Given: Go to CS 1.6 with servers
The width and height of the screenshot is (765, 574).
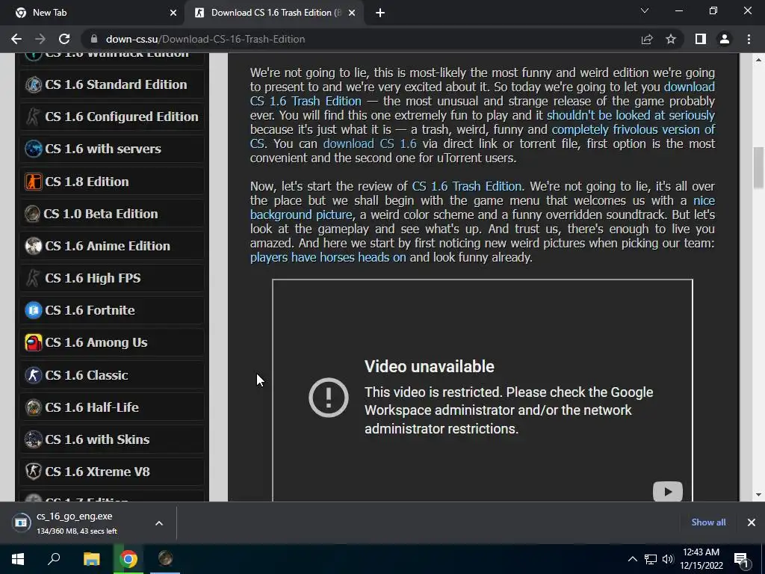Looking at the screenshot, I should click(103, 149).
